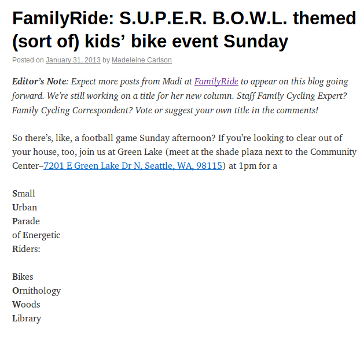Click the word Woods in the list
Viewport: 360px width, 337px height.
pyautogui.click(x=26, y=305)
